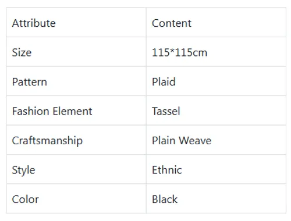Click the Craftsmanship attribute cell
This screenshot has height=221, width=291.
click(x=76, y=140)
